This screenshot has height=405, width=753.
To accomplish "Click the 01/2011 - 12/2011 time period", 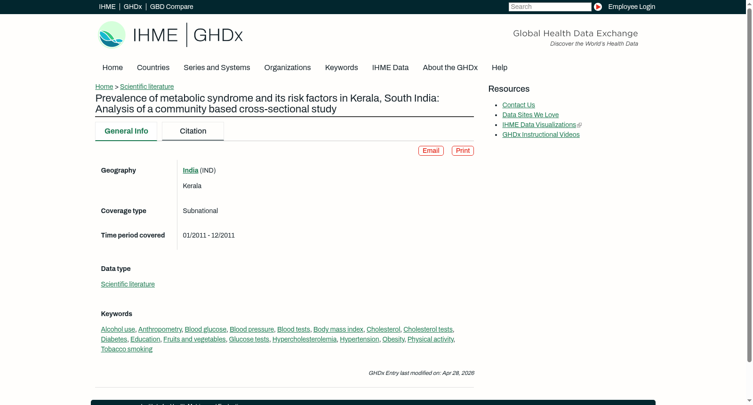I will point(209,235).
